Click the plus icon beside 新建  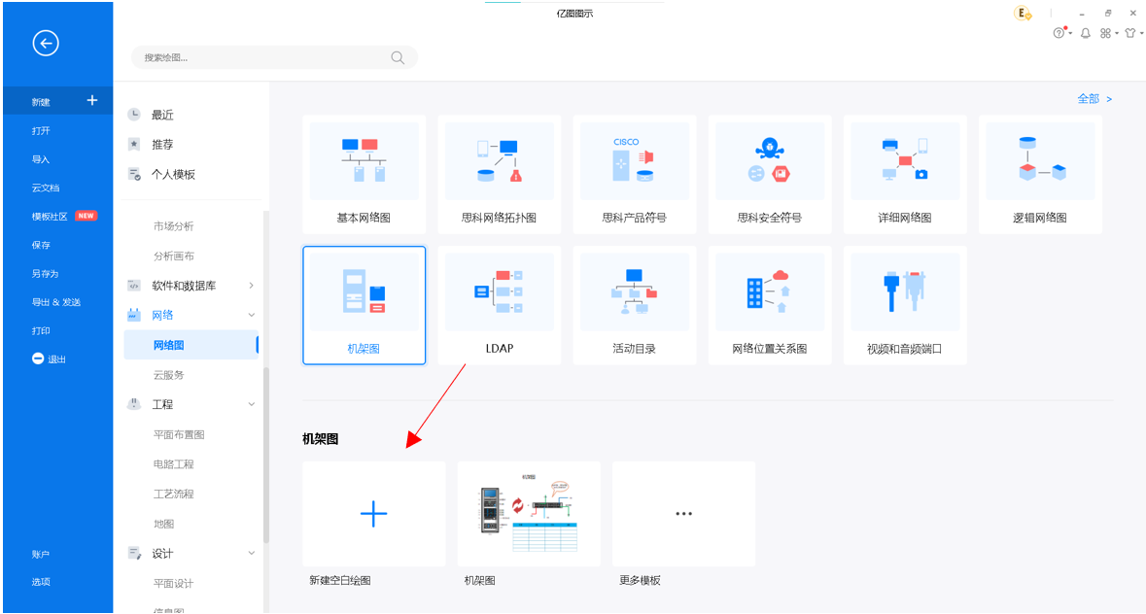92,100
